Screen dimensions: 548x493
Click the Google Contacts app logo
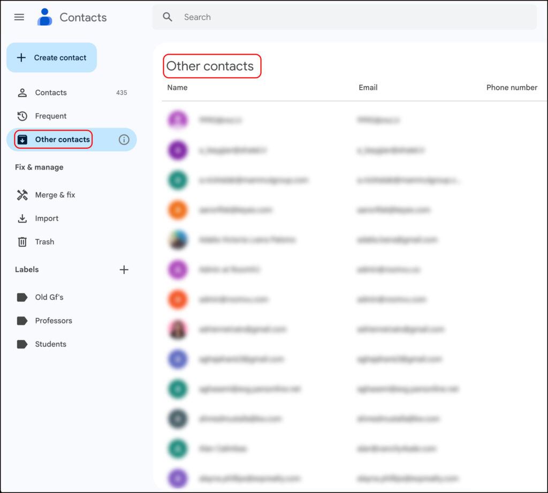click(44, 17)
